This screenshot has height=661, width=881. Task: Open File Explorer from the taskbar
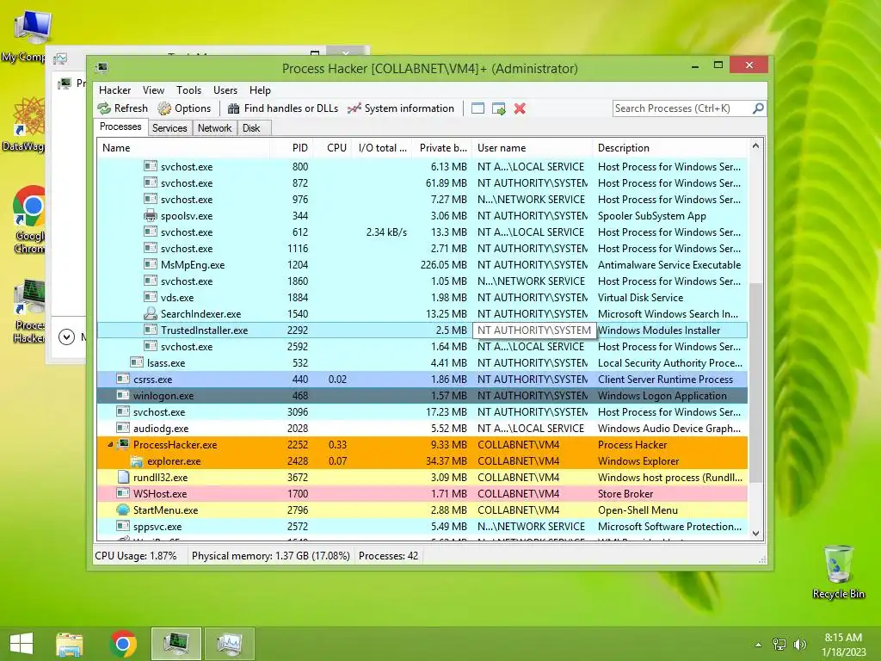(x=69, y=644)
